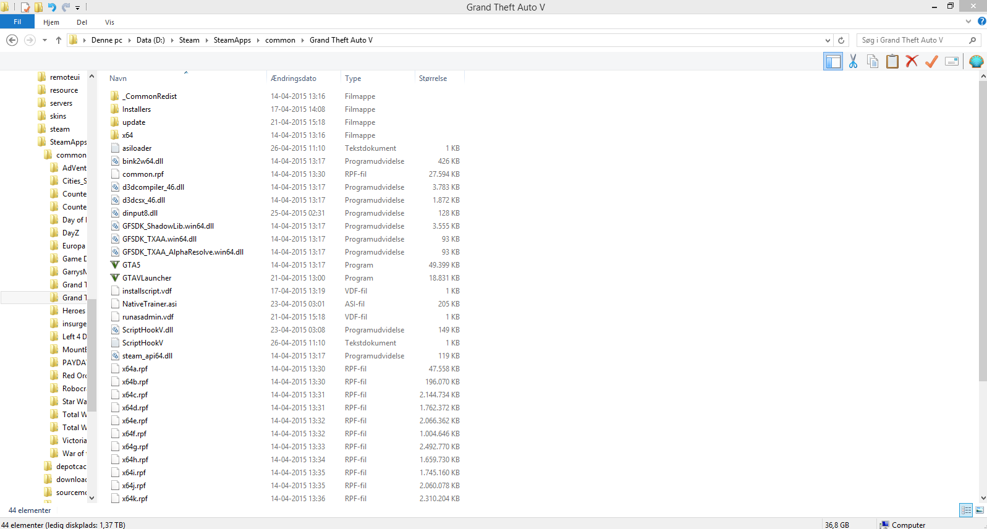Select the file ScriptHookV.dll

tap(148, 330)
